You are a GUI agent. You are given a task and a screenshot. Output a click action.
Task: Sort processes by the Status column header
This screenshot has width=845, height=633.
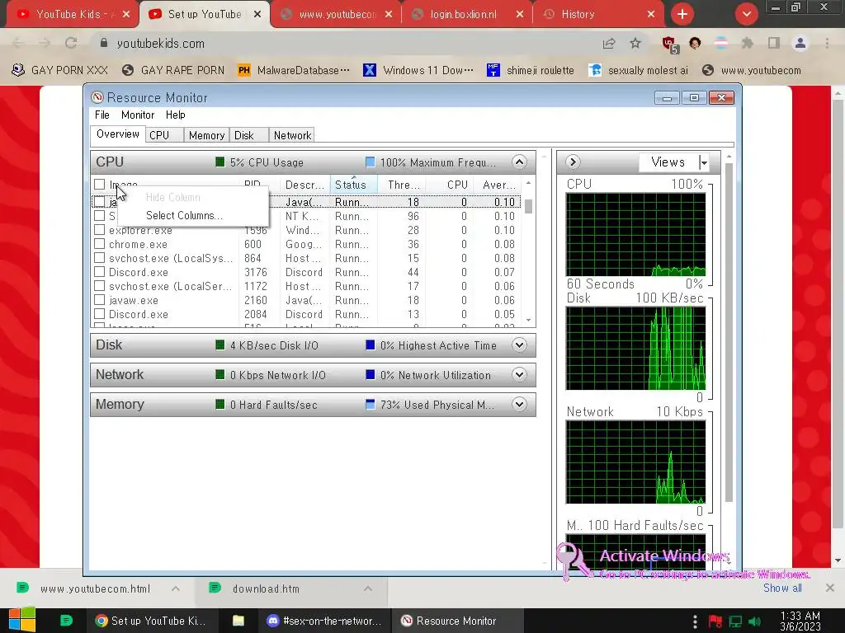[353, 185]
